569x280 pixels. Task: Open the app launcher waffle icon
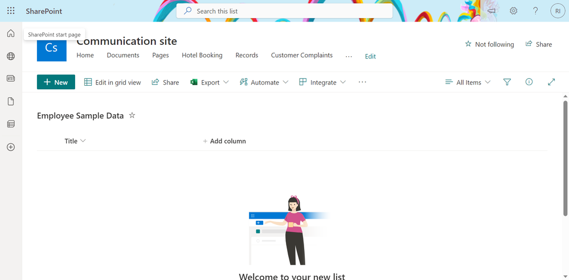pos(11,11)
